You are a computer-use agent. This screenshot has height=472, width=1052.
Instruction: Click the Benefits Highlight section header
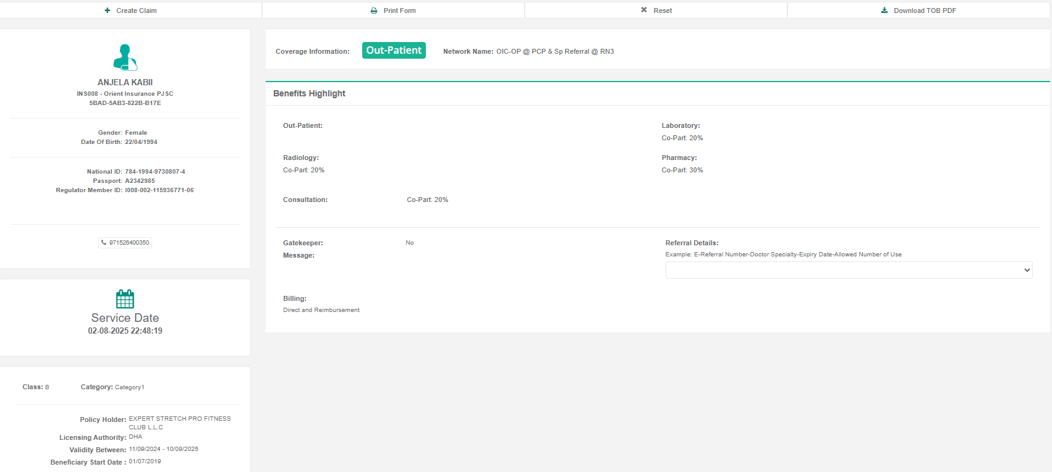(309, 93)
